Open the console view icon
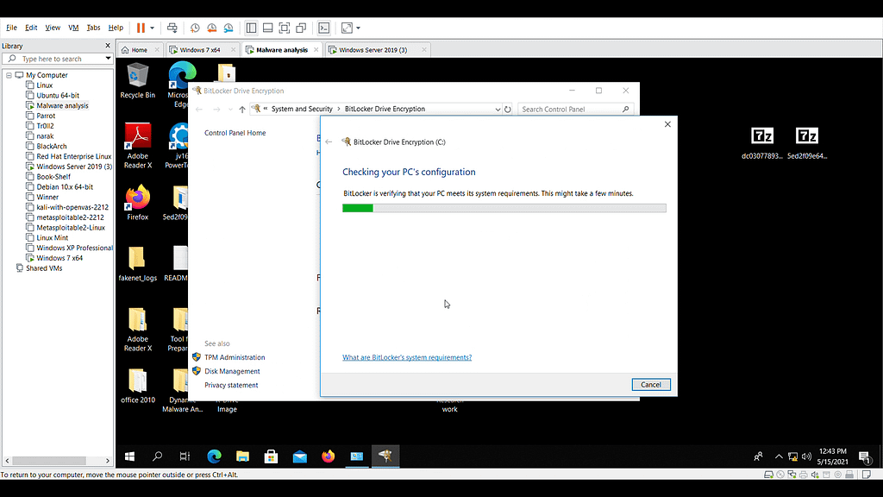The width and height of the screenshot is (883, 497). coord(324,28)
